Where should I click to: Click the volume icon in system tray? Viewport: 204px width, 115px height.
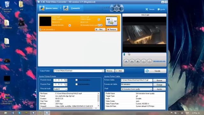(x=182, y=113)
